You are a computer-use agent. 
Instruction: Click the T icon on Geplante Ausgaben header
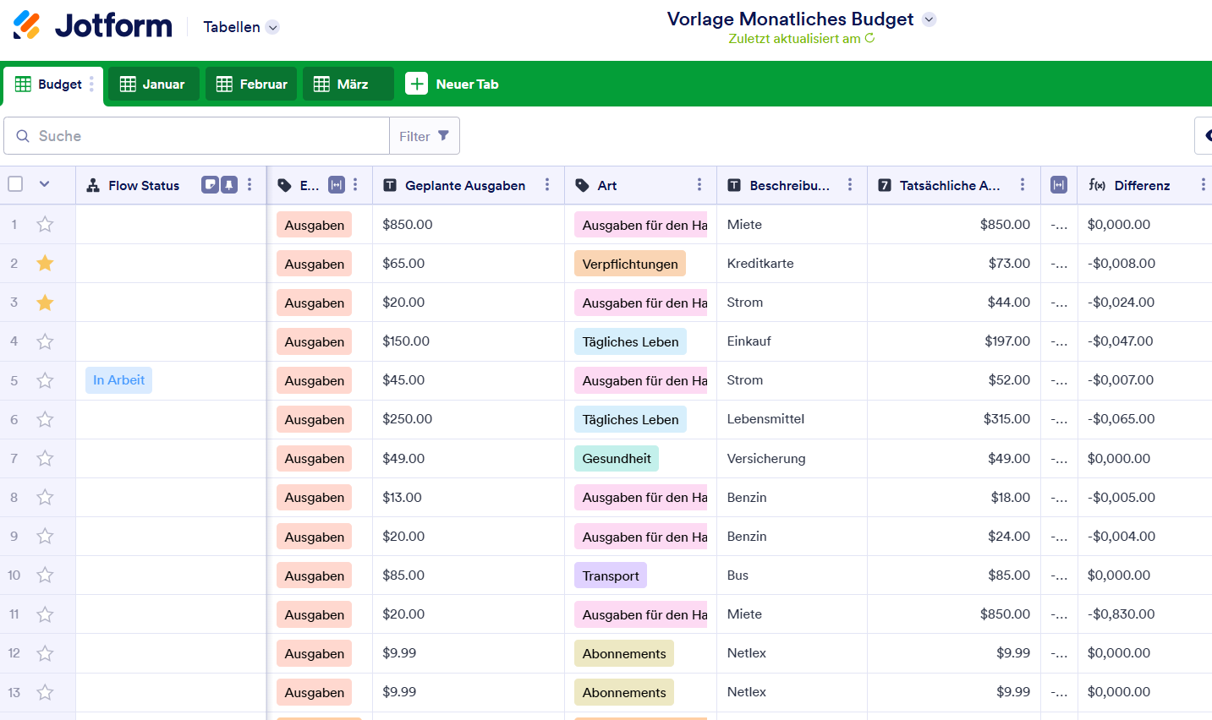tap(391, 184)
